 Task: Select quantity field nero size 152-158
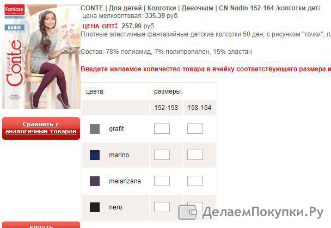pyautogui.click(x=162, y=207)
